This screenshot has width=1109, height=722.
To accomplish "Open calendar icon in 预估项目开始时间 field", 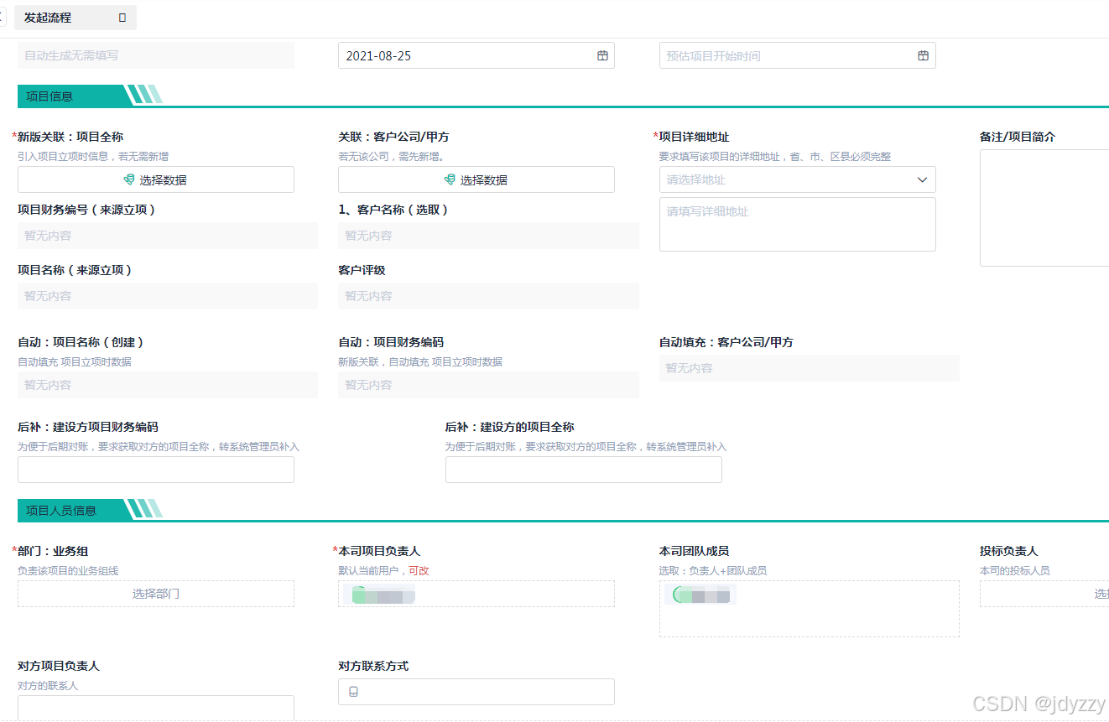I will (x=923, y=55).
